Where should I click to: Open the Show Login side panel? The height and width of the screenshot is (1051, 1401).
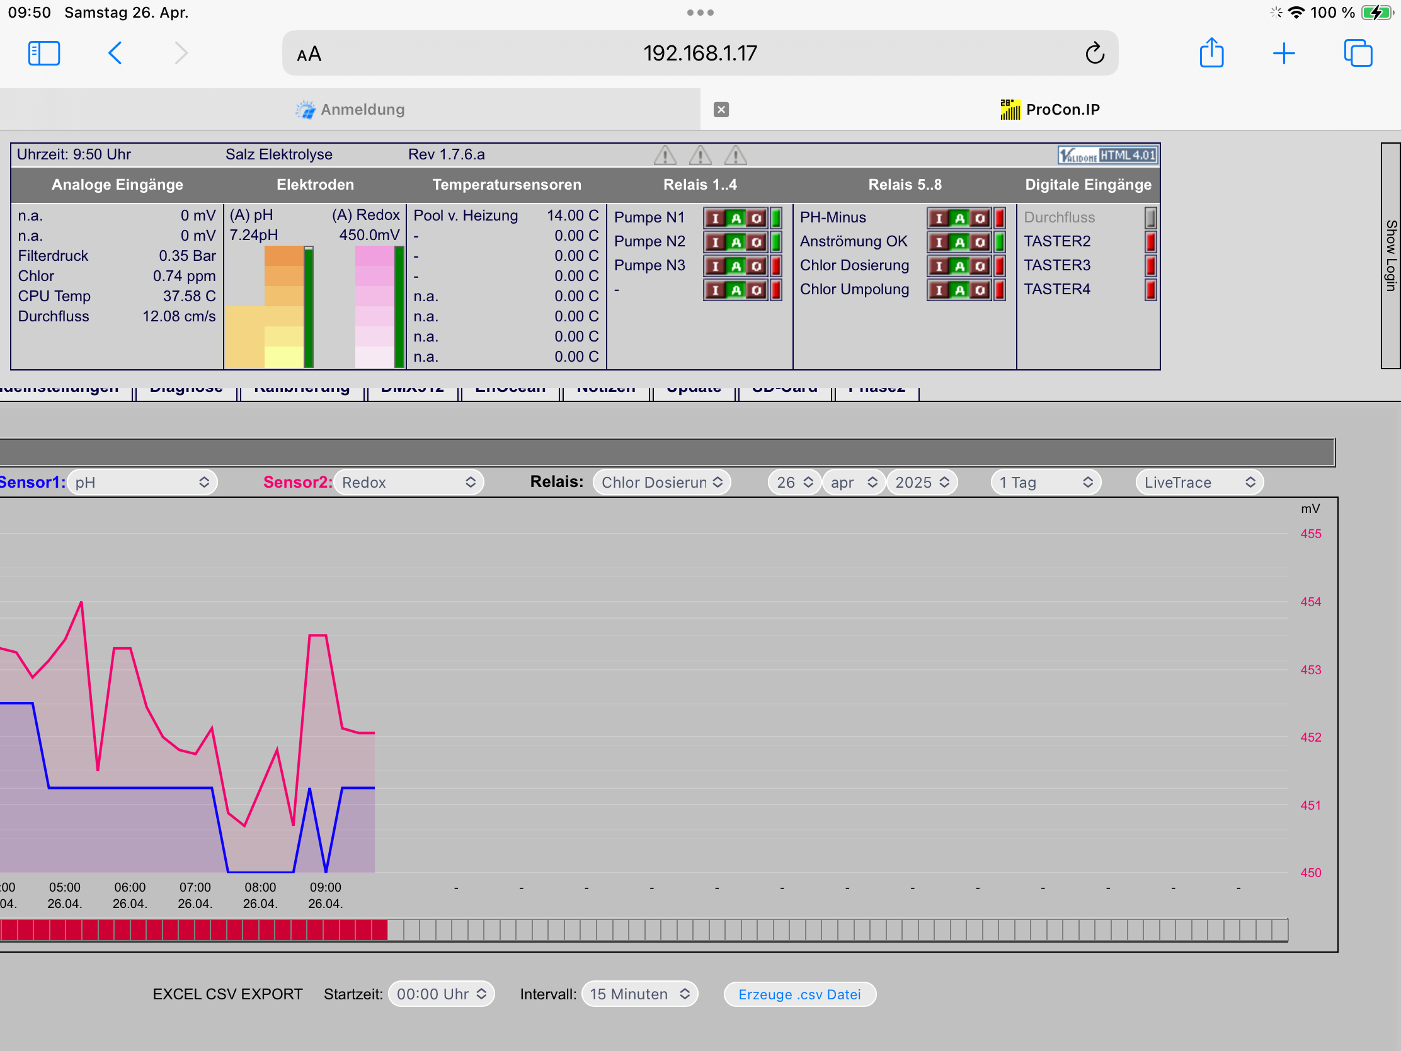pyautogui.click(x=1391, y=255)
